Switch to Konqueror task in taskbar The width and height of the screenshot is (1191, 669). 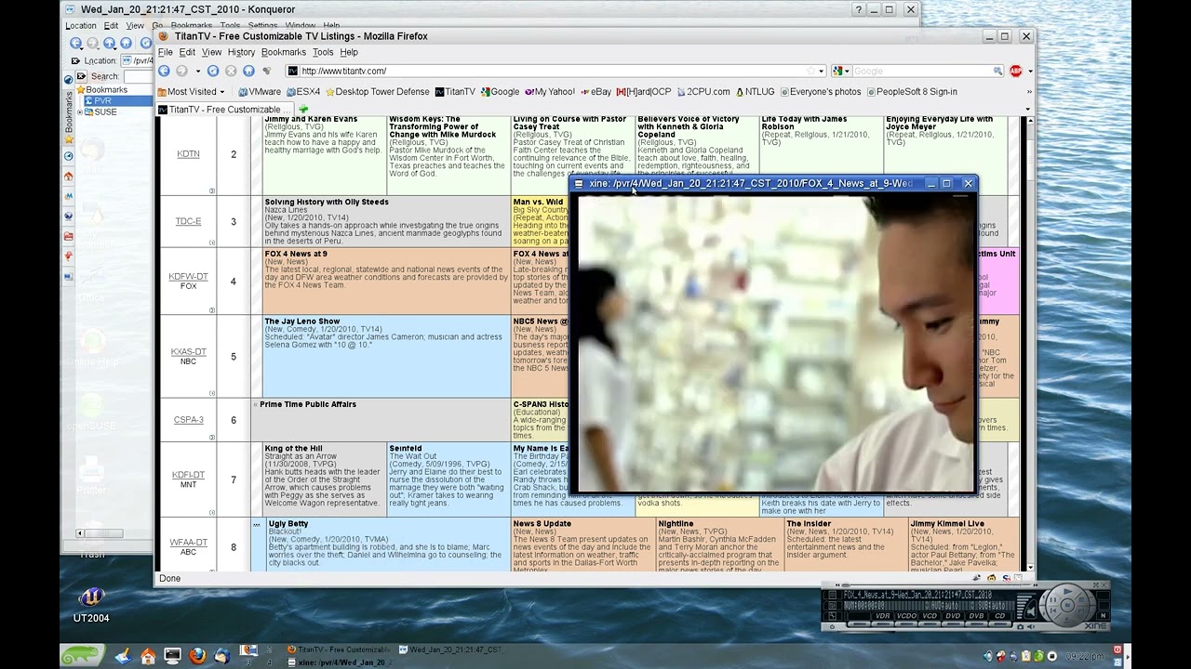click(x=450, y=649)
